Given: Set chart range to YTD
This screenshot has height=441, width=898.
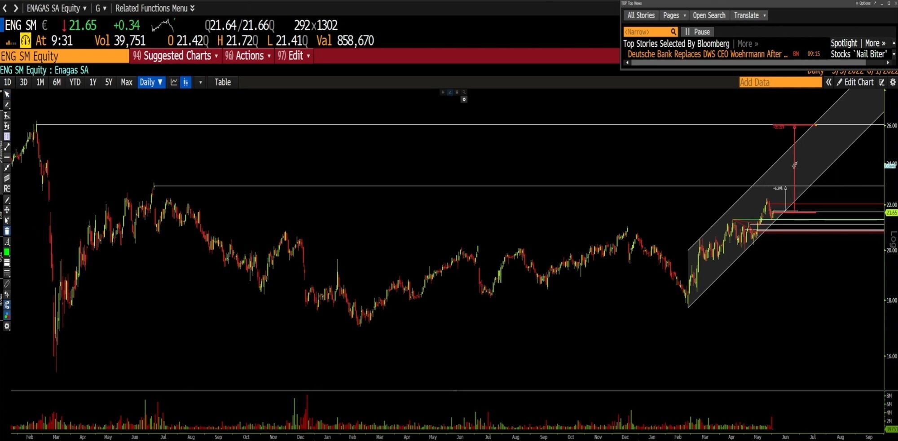Looking at the screenshot, I should click(75, 82).
